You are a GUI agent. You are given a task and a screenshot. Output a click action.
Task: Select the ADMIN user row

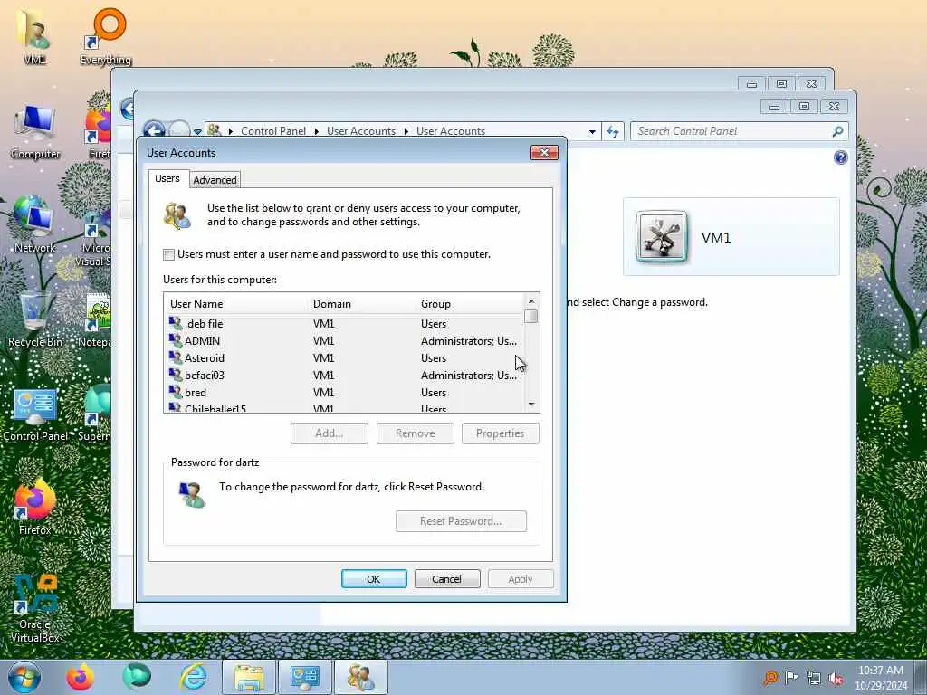pos(344,341)
